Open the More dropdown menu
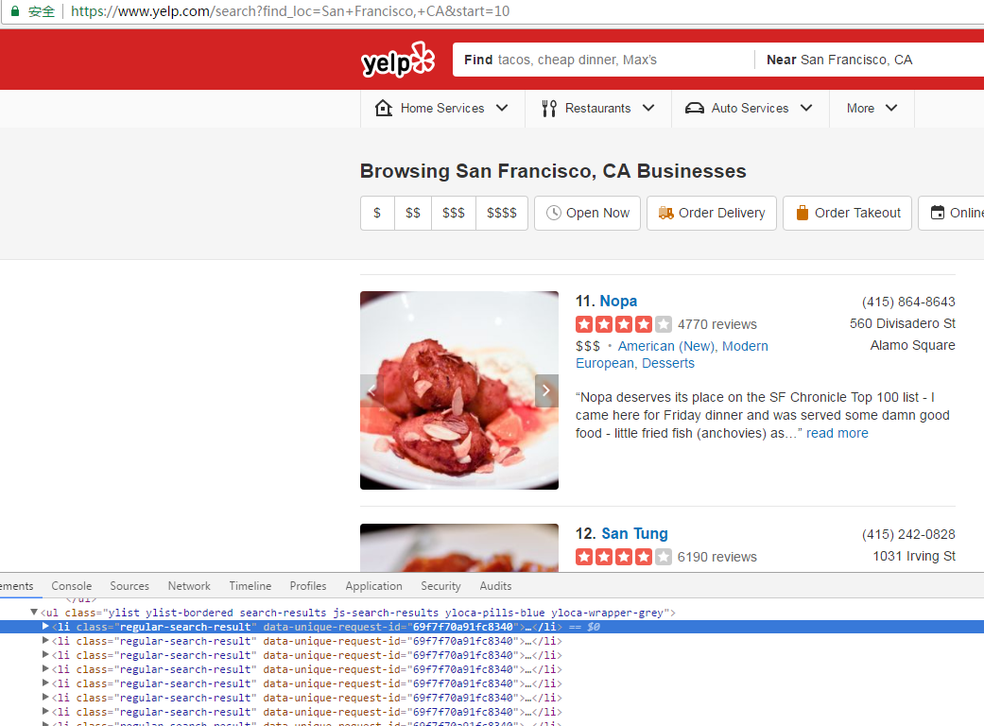This screenshot has height=726, width=984. [872, 108]
